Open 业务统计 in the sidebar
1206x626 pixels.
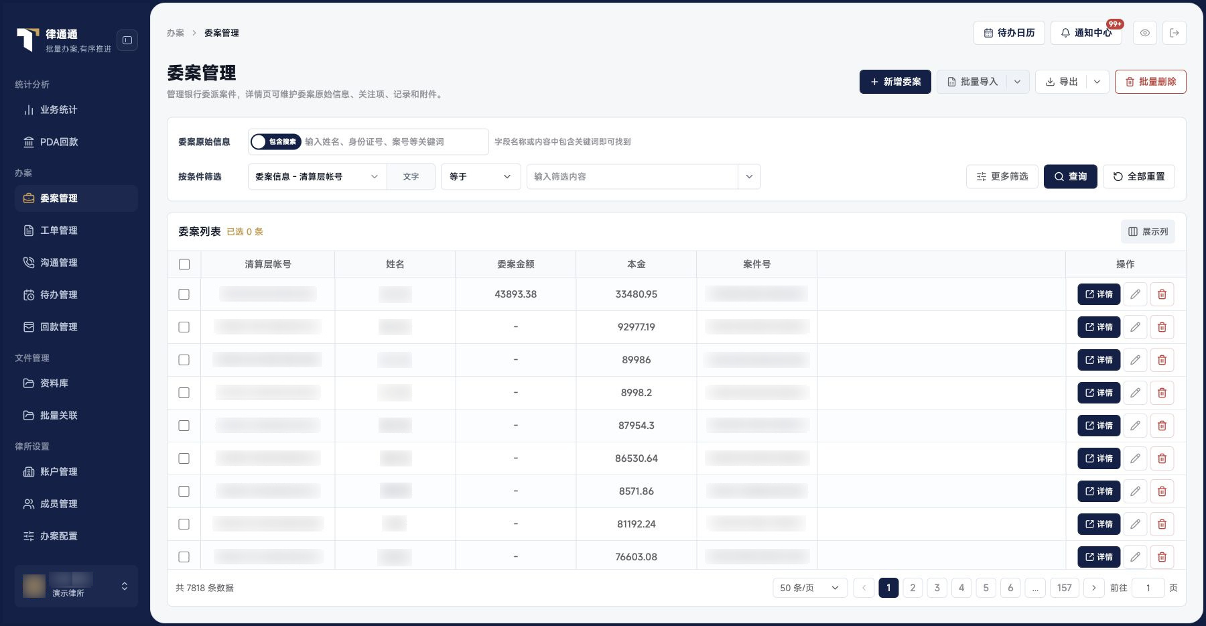click(76, 110)
